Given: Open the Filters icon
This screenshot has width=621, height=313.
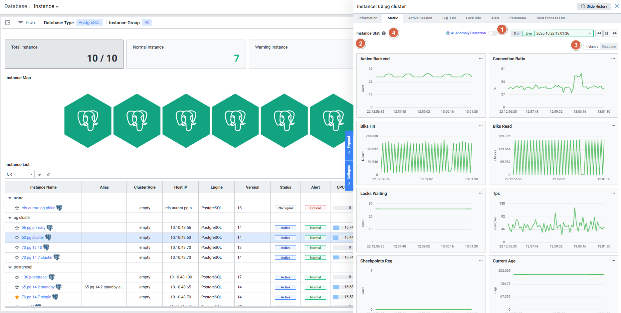Looking at the screenshot, I should point(21,23).
